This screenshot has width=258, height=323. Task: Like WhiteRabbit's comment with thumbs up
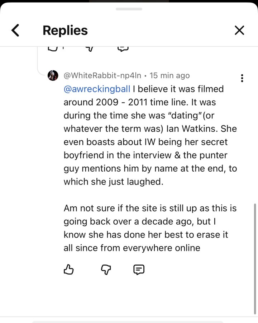[x=68, y=270]
